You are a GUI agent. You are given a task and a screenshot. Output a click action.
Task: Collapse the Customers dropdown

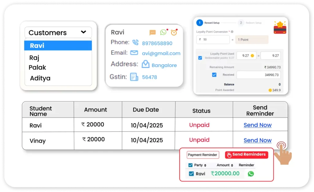pos(83,32)
